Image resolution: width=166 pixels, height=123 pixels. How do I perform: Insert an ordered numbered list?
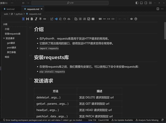coord(85,19)
